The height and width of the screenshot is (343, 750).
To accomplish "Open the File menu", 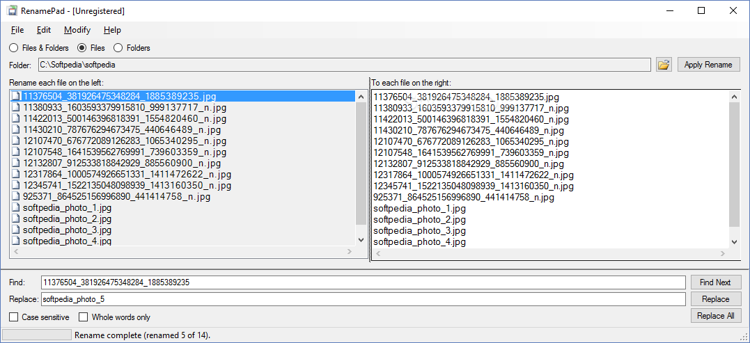I will point(17,30).
